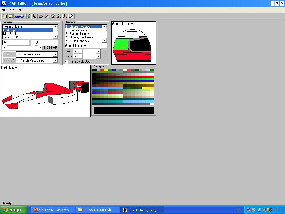Expand the Driver 2 dropdown
Image resolution: width=285 pixels, height=214 pixels.
point(55,60)
